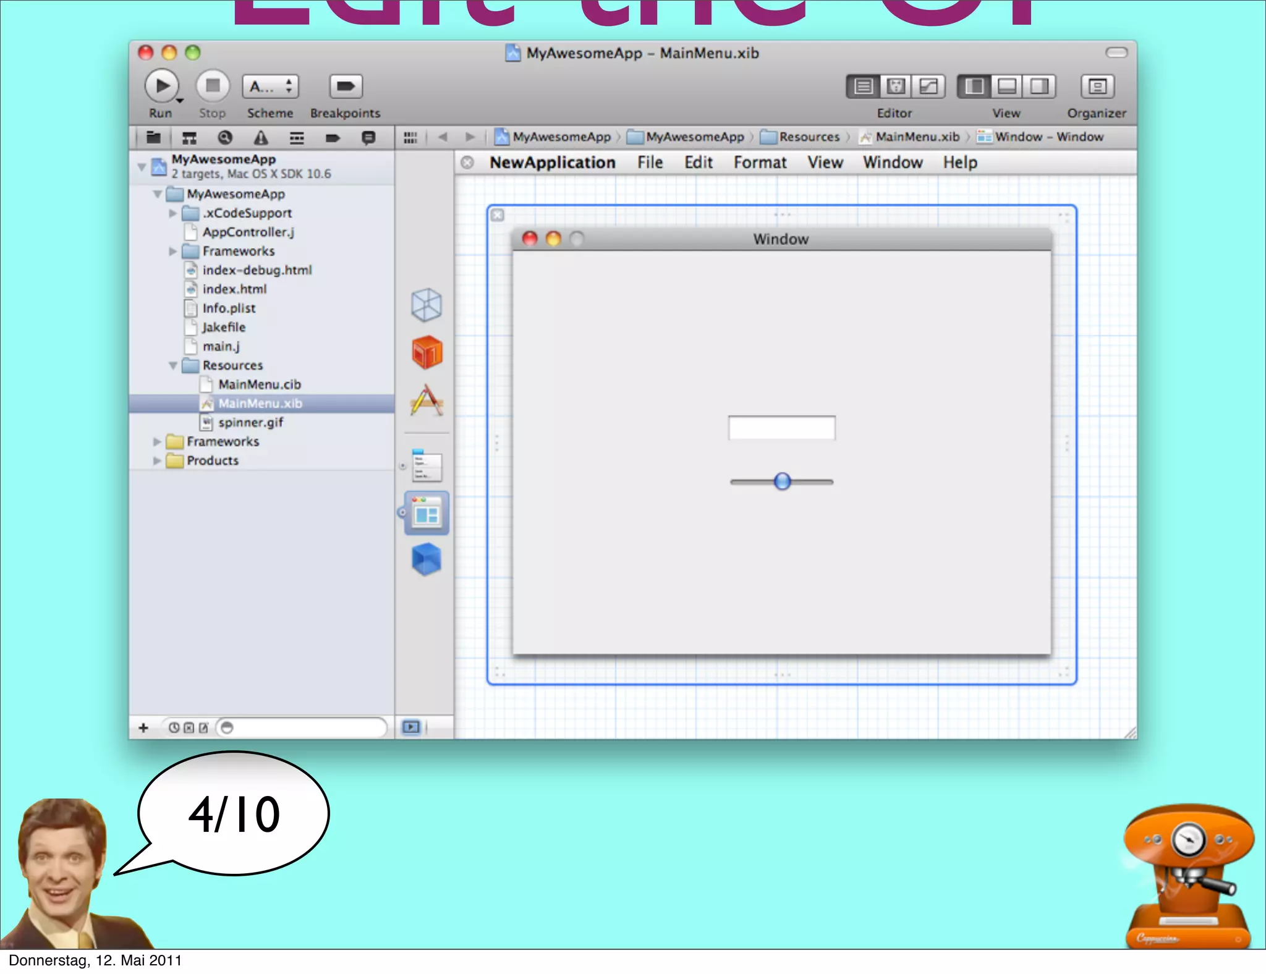Switch to the Standard editor

coord(863,87)
